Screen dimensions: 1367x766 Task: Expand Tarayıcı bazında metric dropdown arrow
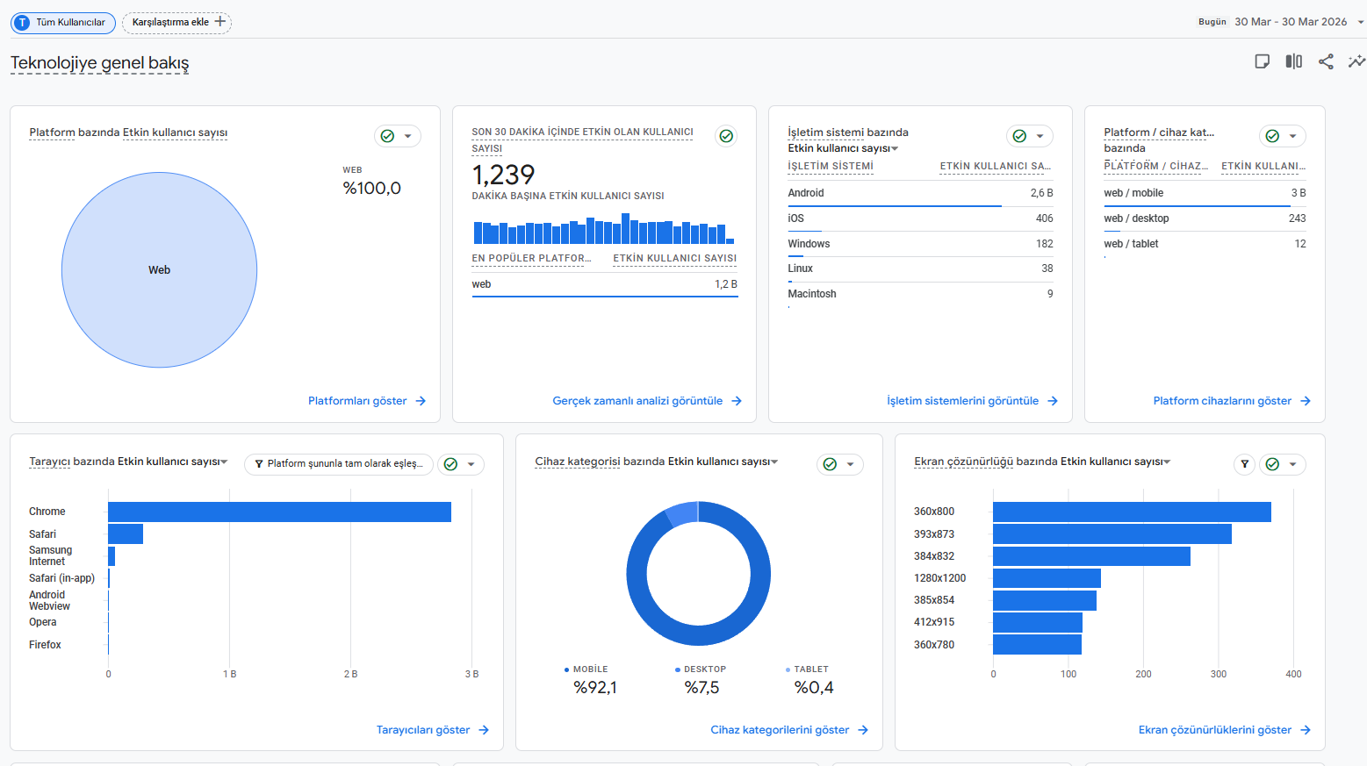225,462
